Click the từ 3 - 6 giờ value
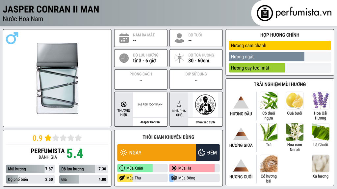 click(x=144, y=61)
